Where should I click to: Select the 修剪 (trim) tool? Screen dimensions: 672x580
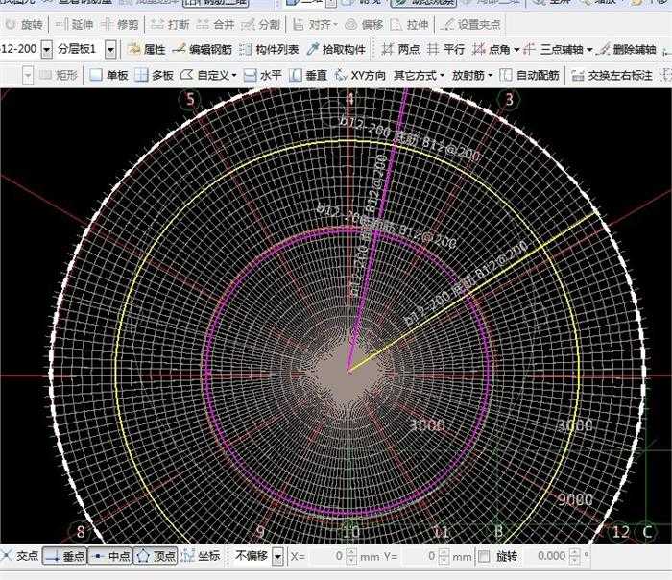coord(120,25)
